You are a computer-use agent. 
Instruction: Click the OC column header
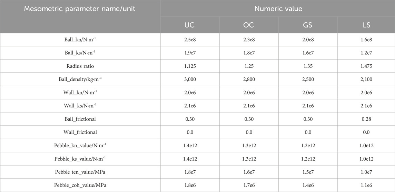(x=249, y=25)
